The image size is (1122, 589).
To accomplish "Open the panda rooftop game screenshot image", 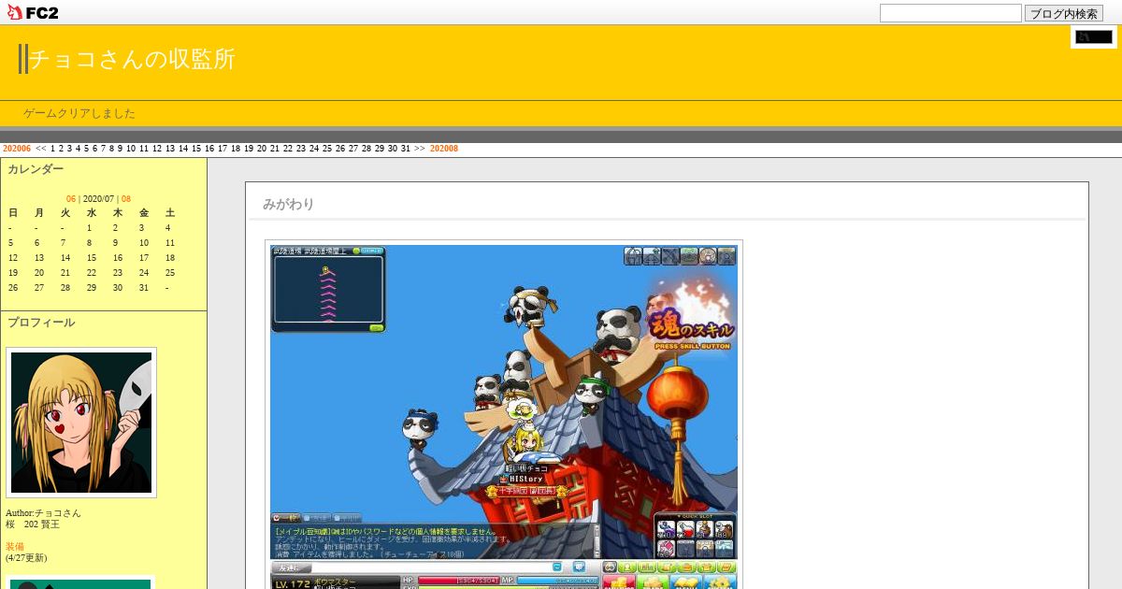I will [x=504, y=416].
